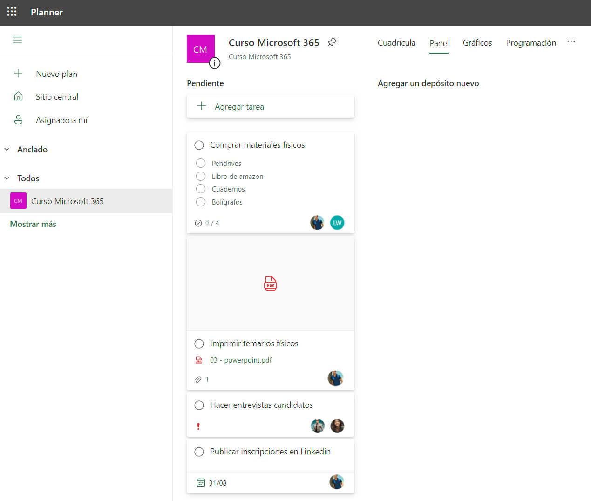Open the app launcher grid icon

coord(12,12)
